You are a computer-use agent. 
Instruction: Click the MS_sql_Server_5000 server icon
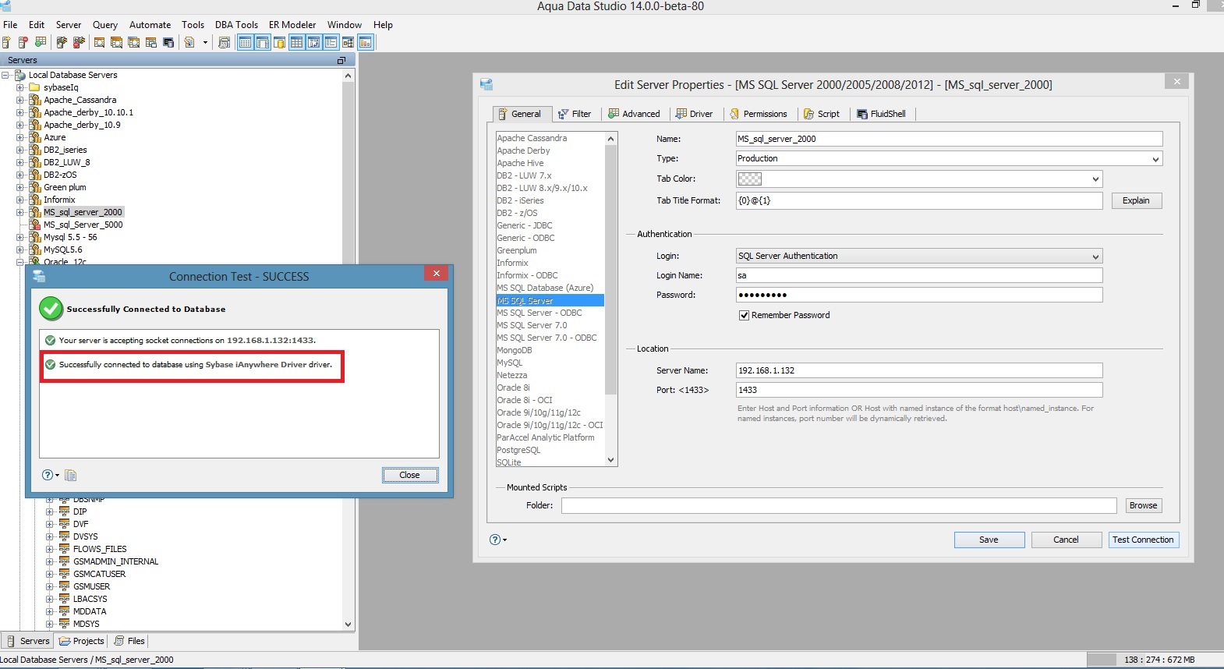pos(35,225)
